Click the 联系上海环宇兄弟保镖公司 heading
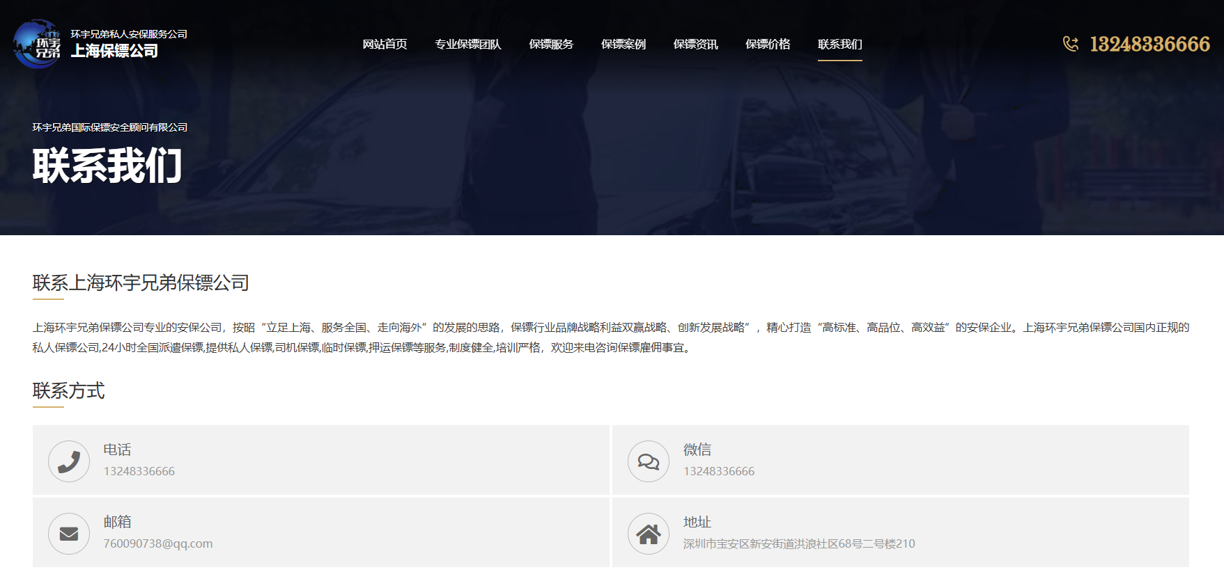The height and width of the screenshot is (588, 1224). click(141, 283)
